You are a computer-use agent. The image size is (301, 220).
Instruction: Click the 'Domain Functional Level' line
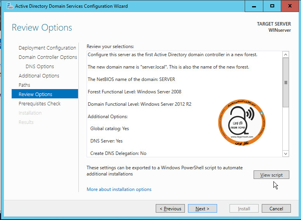pyautogui.click(x=139, y=104)
